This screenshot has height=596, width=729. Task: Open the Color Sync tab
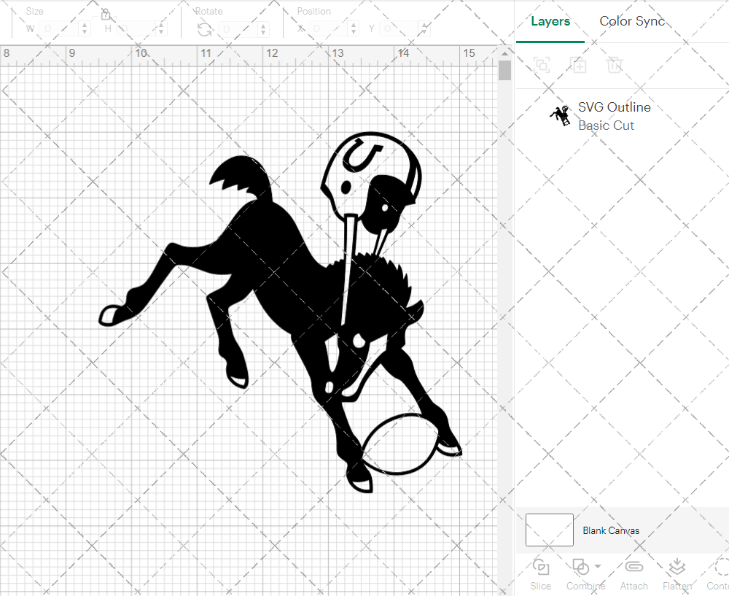(x=632, y=21)
